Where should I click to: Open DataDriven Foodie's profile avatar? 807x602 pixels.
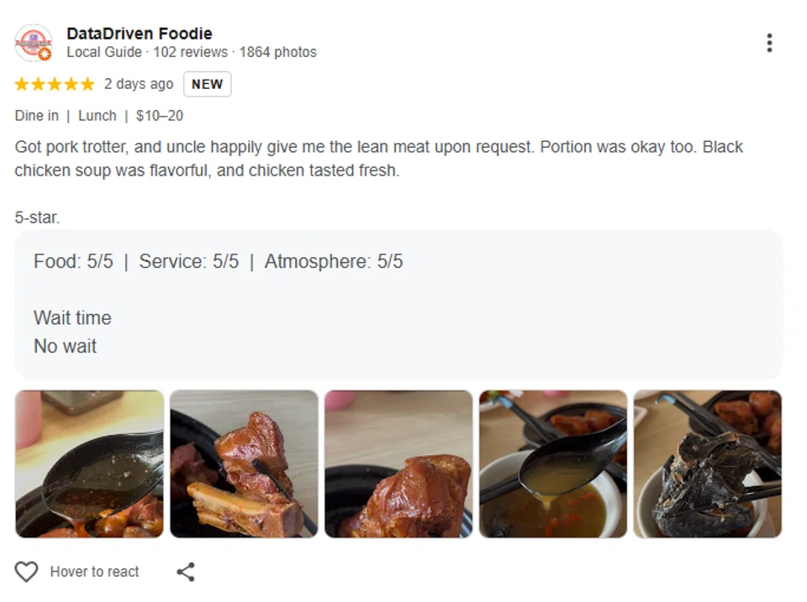coord(34,43)
